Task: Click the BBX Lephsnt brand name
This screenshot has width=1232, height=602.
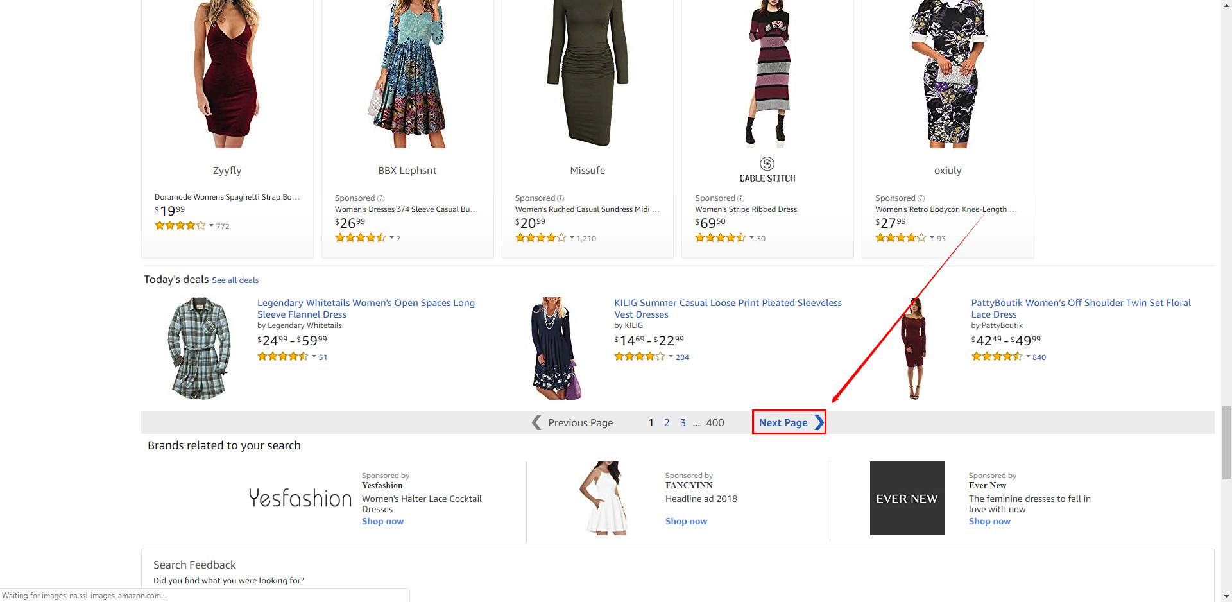Action: pyautogui.click(x=407, y=171)
